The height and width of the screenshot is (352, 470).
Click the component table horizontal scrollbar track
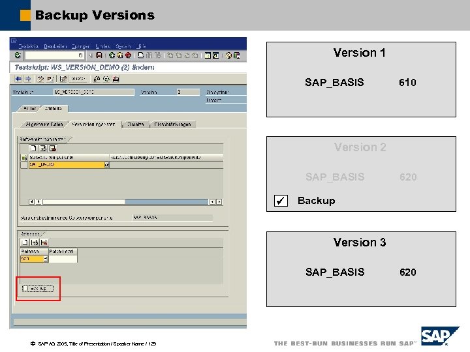(x=125, y=201)
